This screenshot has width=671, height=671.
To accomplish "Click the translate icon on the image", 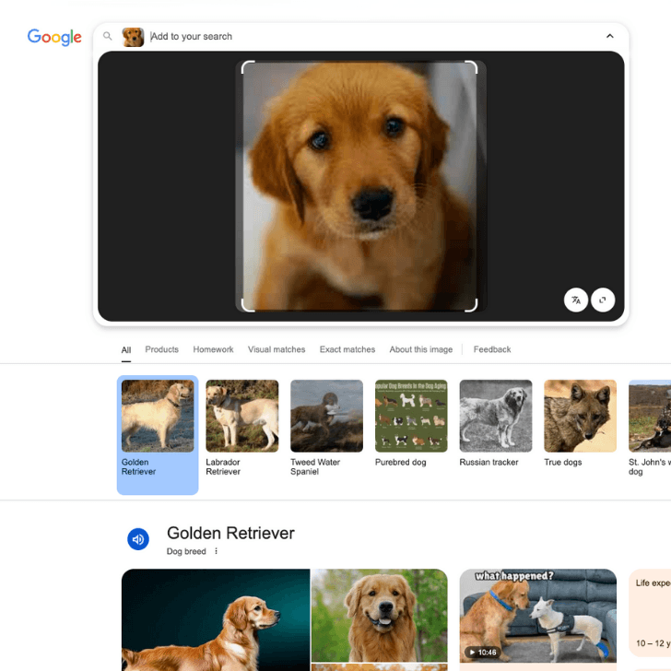I will [575, 300].
